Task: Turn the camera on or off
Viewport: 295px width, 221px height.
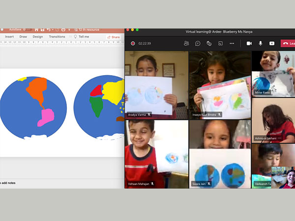Action: click(x=249, y=43)
